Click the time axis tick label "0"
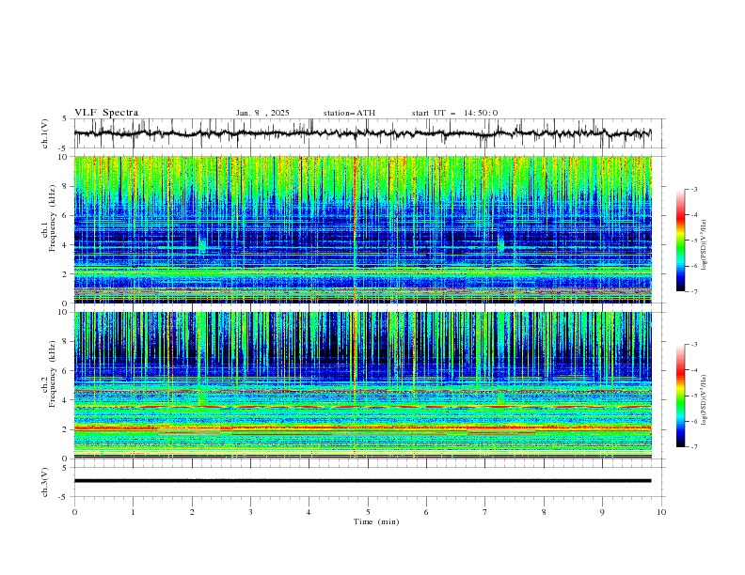 [74, 512]
